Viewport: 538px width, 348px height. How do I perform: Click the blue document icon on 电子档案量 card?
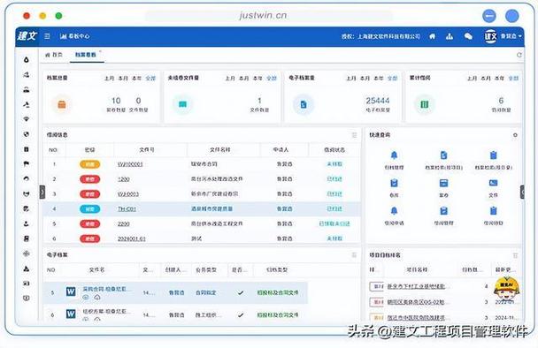coord(304,104)
